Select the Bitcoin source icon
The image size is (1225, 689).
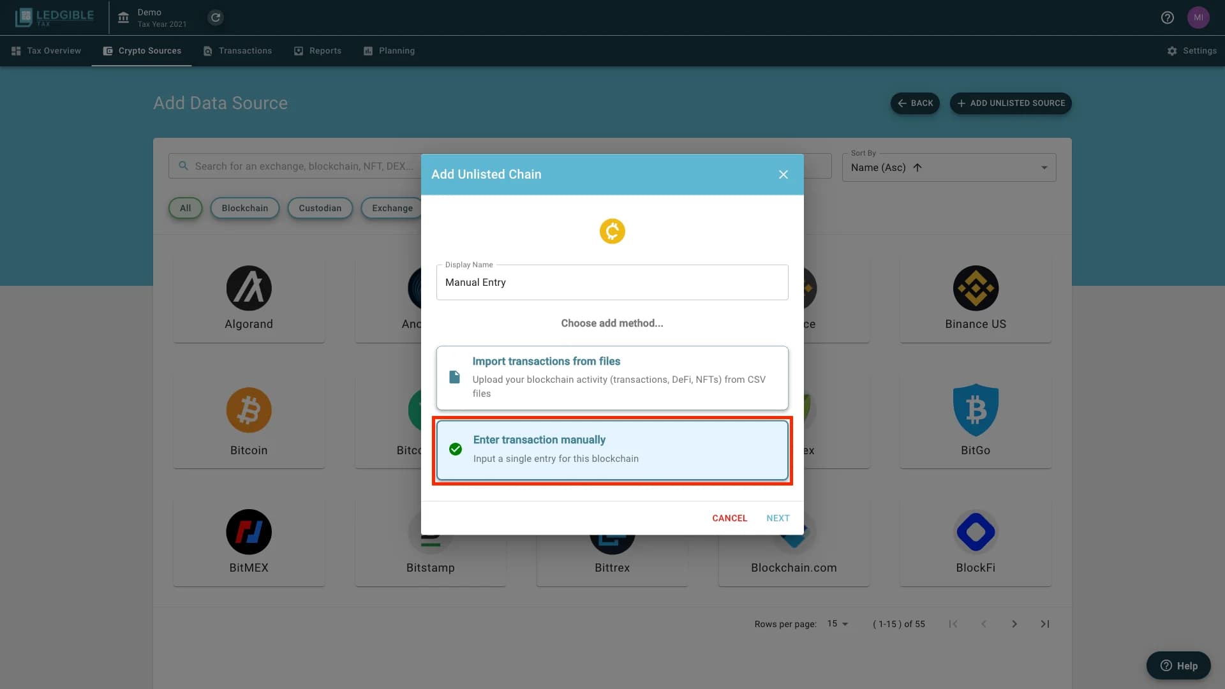[249, 410]
